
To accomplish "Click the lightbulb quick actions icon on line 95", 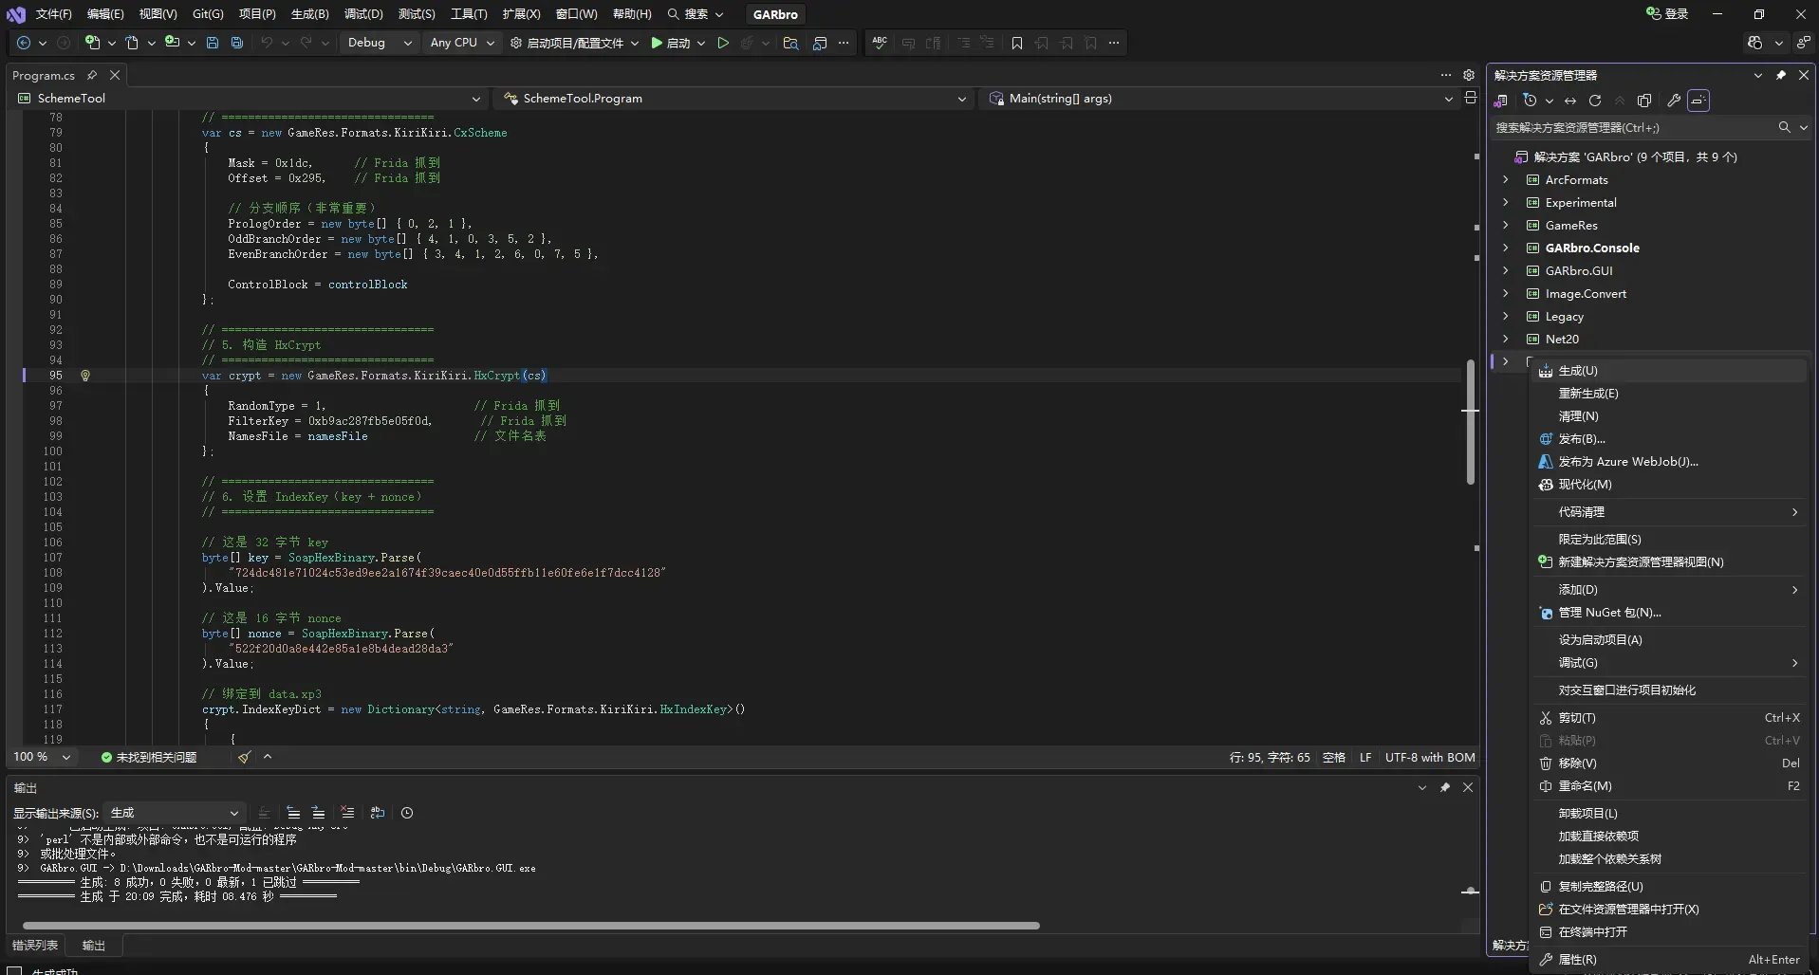I will (x=85, y=376).
